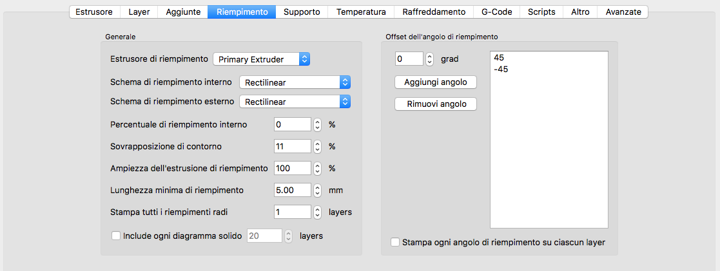
Task: Click stepper for Stampa tutti i riempimenti radi
Action: tap(317, 212)
